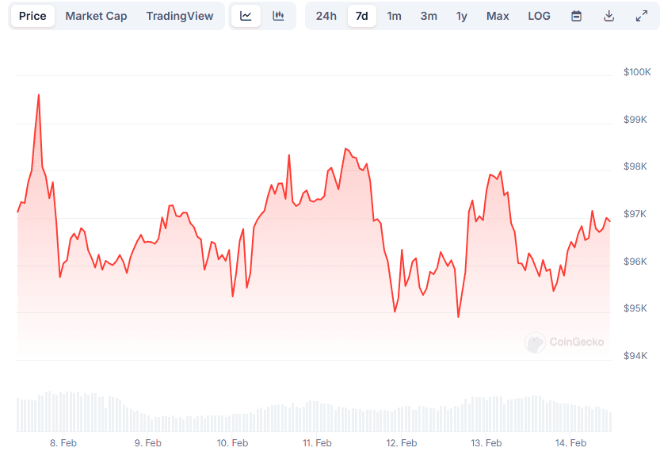Click the 13. Feb date label
Viewport: 660px width, 459px height.
pyautogui.click(x=486, y=443)
